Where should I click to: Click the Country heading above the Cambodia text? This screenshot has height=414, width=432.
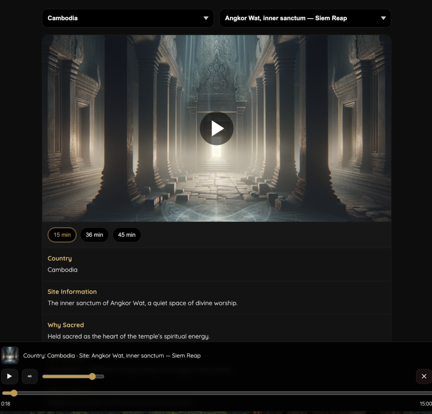(x=59, y=259)
